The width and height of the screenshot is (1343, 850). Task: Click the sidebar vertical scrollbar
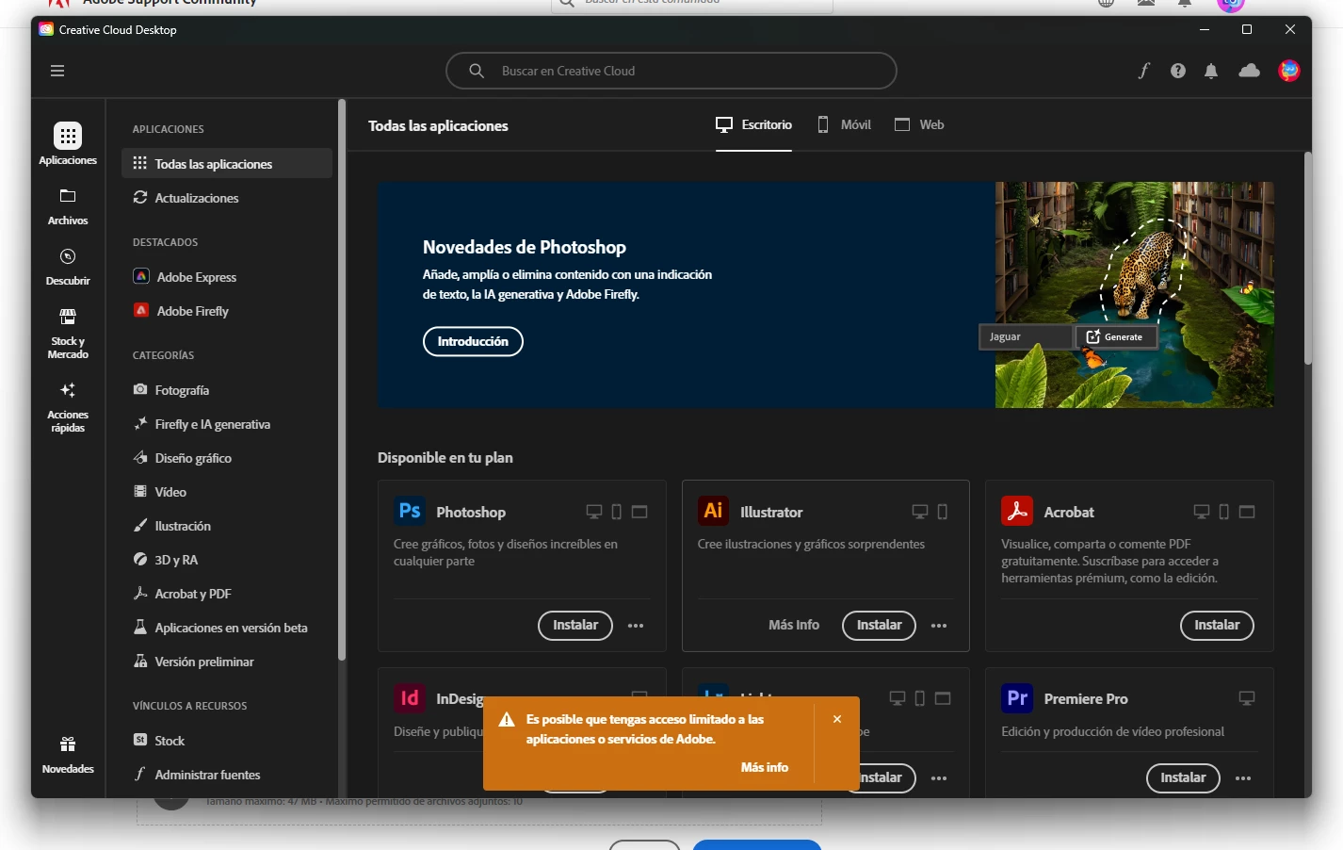point(342,379)
